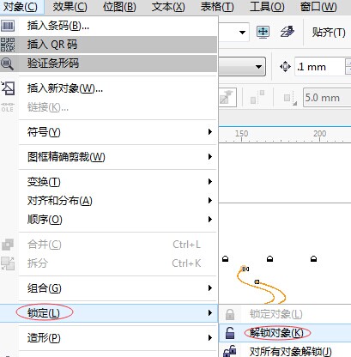This screenshot has width=351, height=357.
Task: Click the 150 mark on the ruler
Action: [241, 134]
